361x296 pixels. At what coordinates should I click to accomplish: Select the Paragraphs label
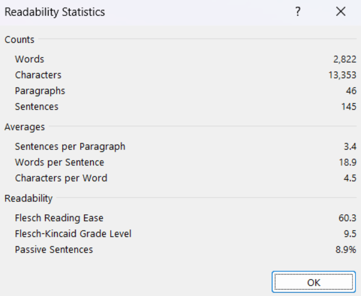[40, 91]
